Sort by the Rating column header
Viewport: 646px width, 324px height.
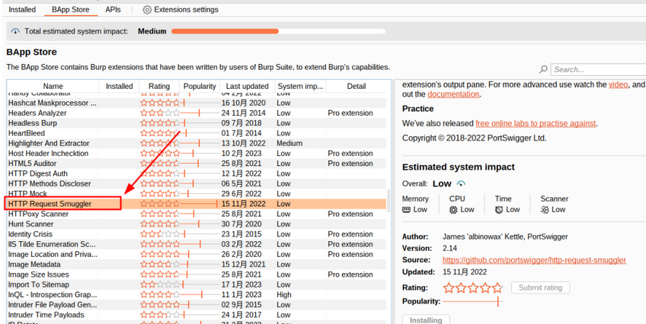tap(159, 87)
